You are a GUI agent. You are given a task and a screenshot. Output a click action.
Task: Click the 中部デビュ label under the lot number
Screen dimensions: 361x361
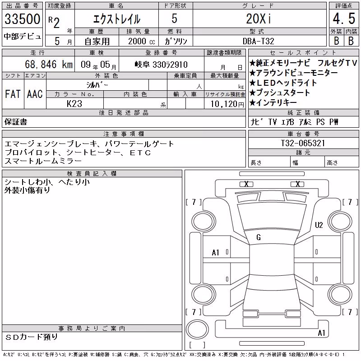pos(22,37)
